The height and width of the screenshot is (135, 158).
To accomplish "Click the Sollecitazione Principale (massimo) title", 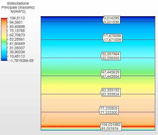I will 18,5.
